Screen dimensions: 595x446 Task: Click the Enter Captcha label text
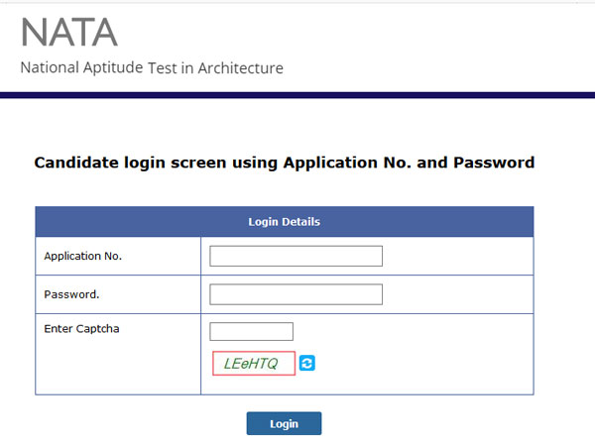point(81,328)
